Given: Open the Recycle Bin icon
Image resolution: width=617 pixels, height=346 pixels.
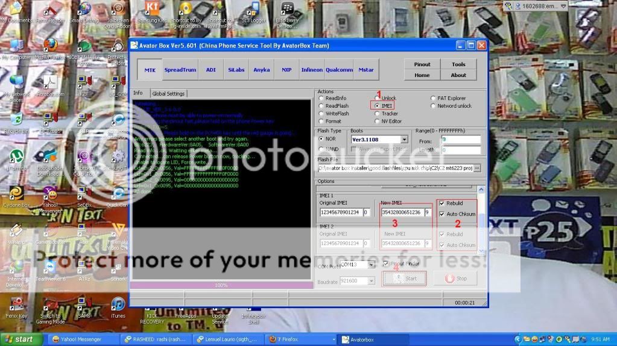Looking at the screenshot, I should coord(16,119).
